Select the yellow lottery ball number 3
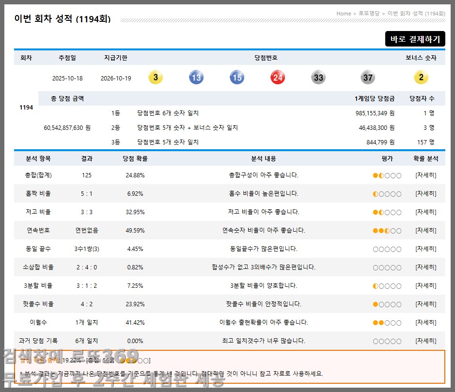This screenshot has height=392, width=455. 156,78
